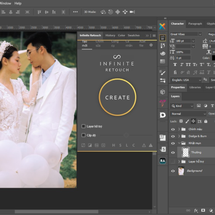
Task: Click the link layers icon
Action: 188,210
